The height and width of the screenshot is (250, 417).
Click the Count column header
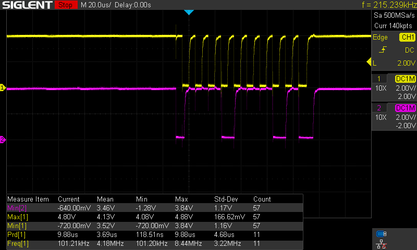pyautogui.click(x=262, y=199)
